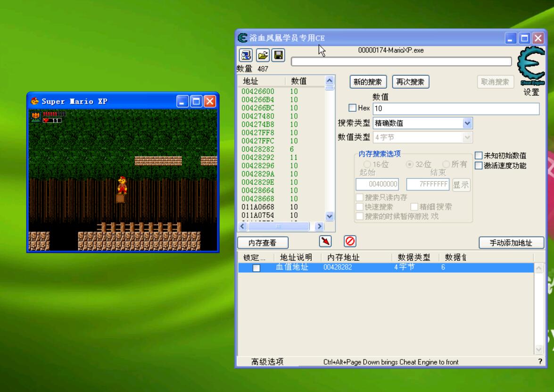Click the open folder load icon
Viewport: 554px width, 392px height.
(262, 55)
